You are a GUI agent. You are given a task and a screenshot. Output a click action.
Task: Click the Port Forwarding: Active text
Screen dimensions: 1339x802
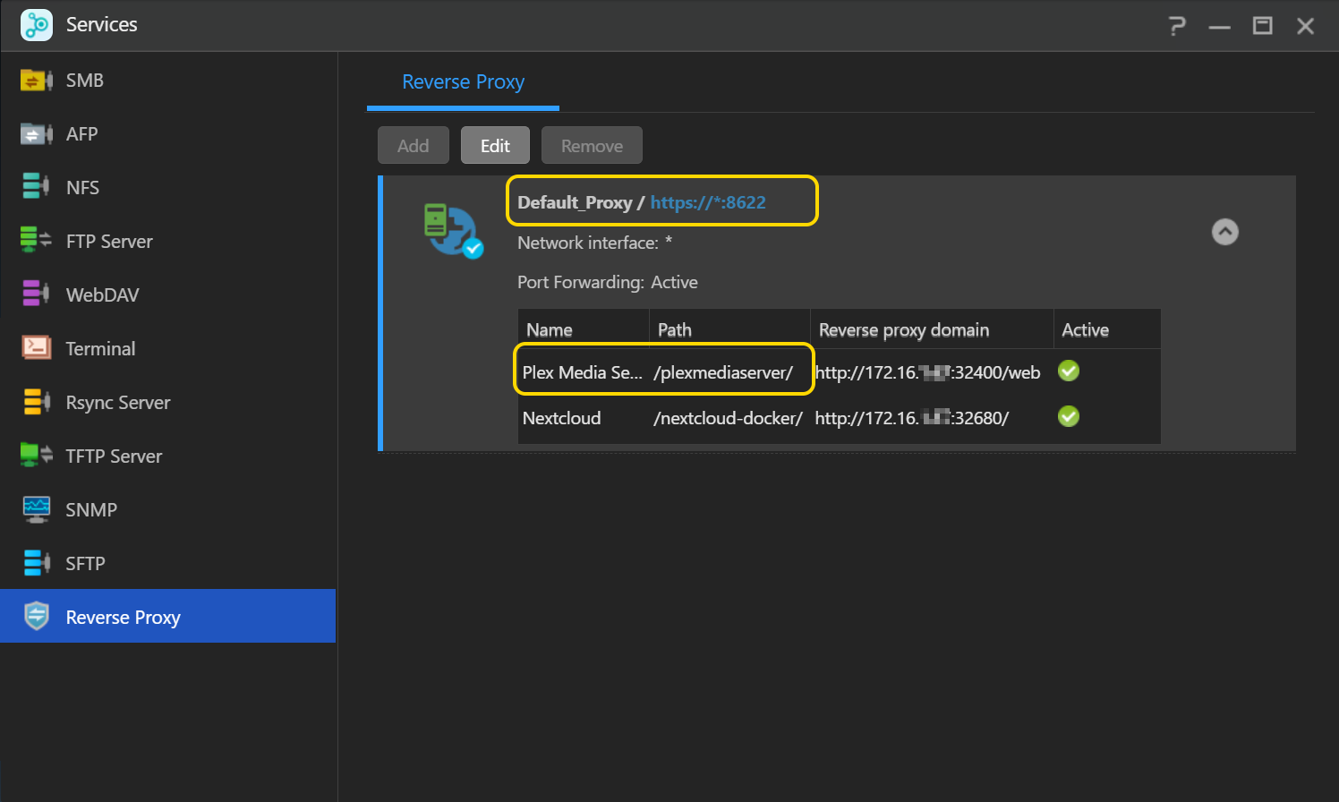coord(608,282)
